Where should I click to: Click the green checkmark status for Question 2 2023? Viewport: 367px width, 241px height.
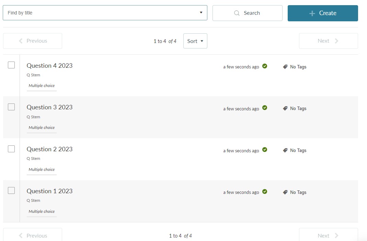coord(265,150)
